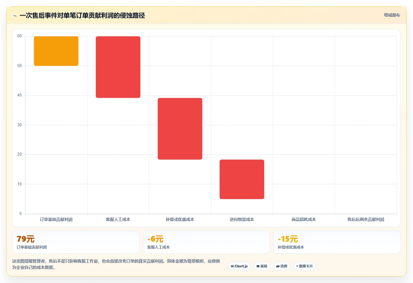Click the y-axis value 50
This screenshot has height=283, width=413.
[19, 66]
